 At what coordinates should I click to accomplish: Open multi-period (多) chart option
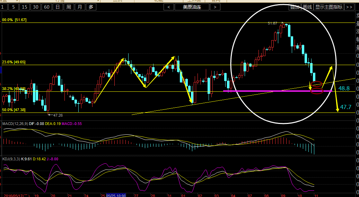[x=91, y=7]
